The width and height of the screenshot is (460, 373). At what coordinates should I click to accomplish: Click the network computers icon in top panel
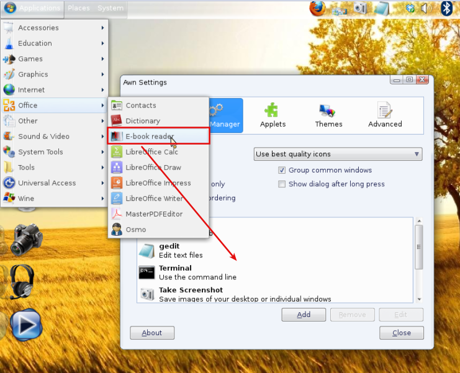(x=339, y=11)
